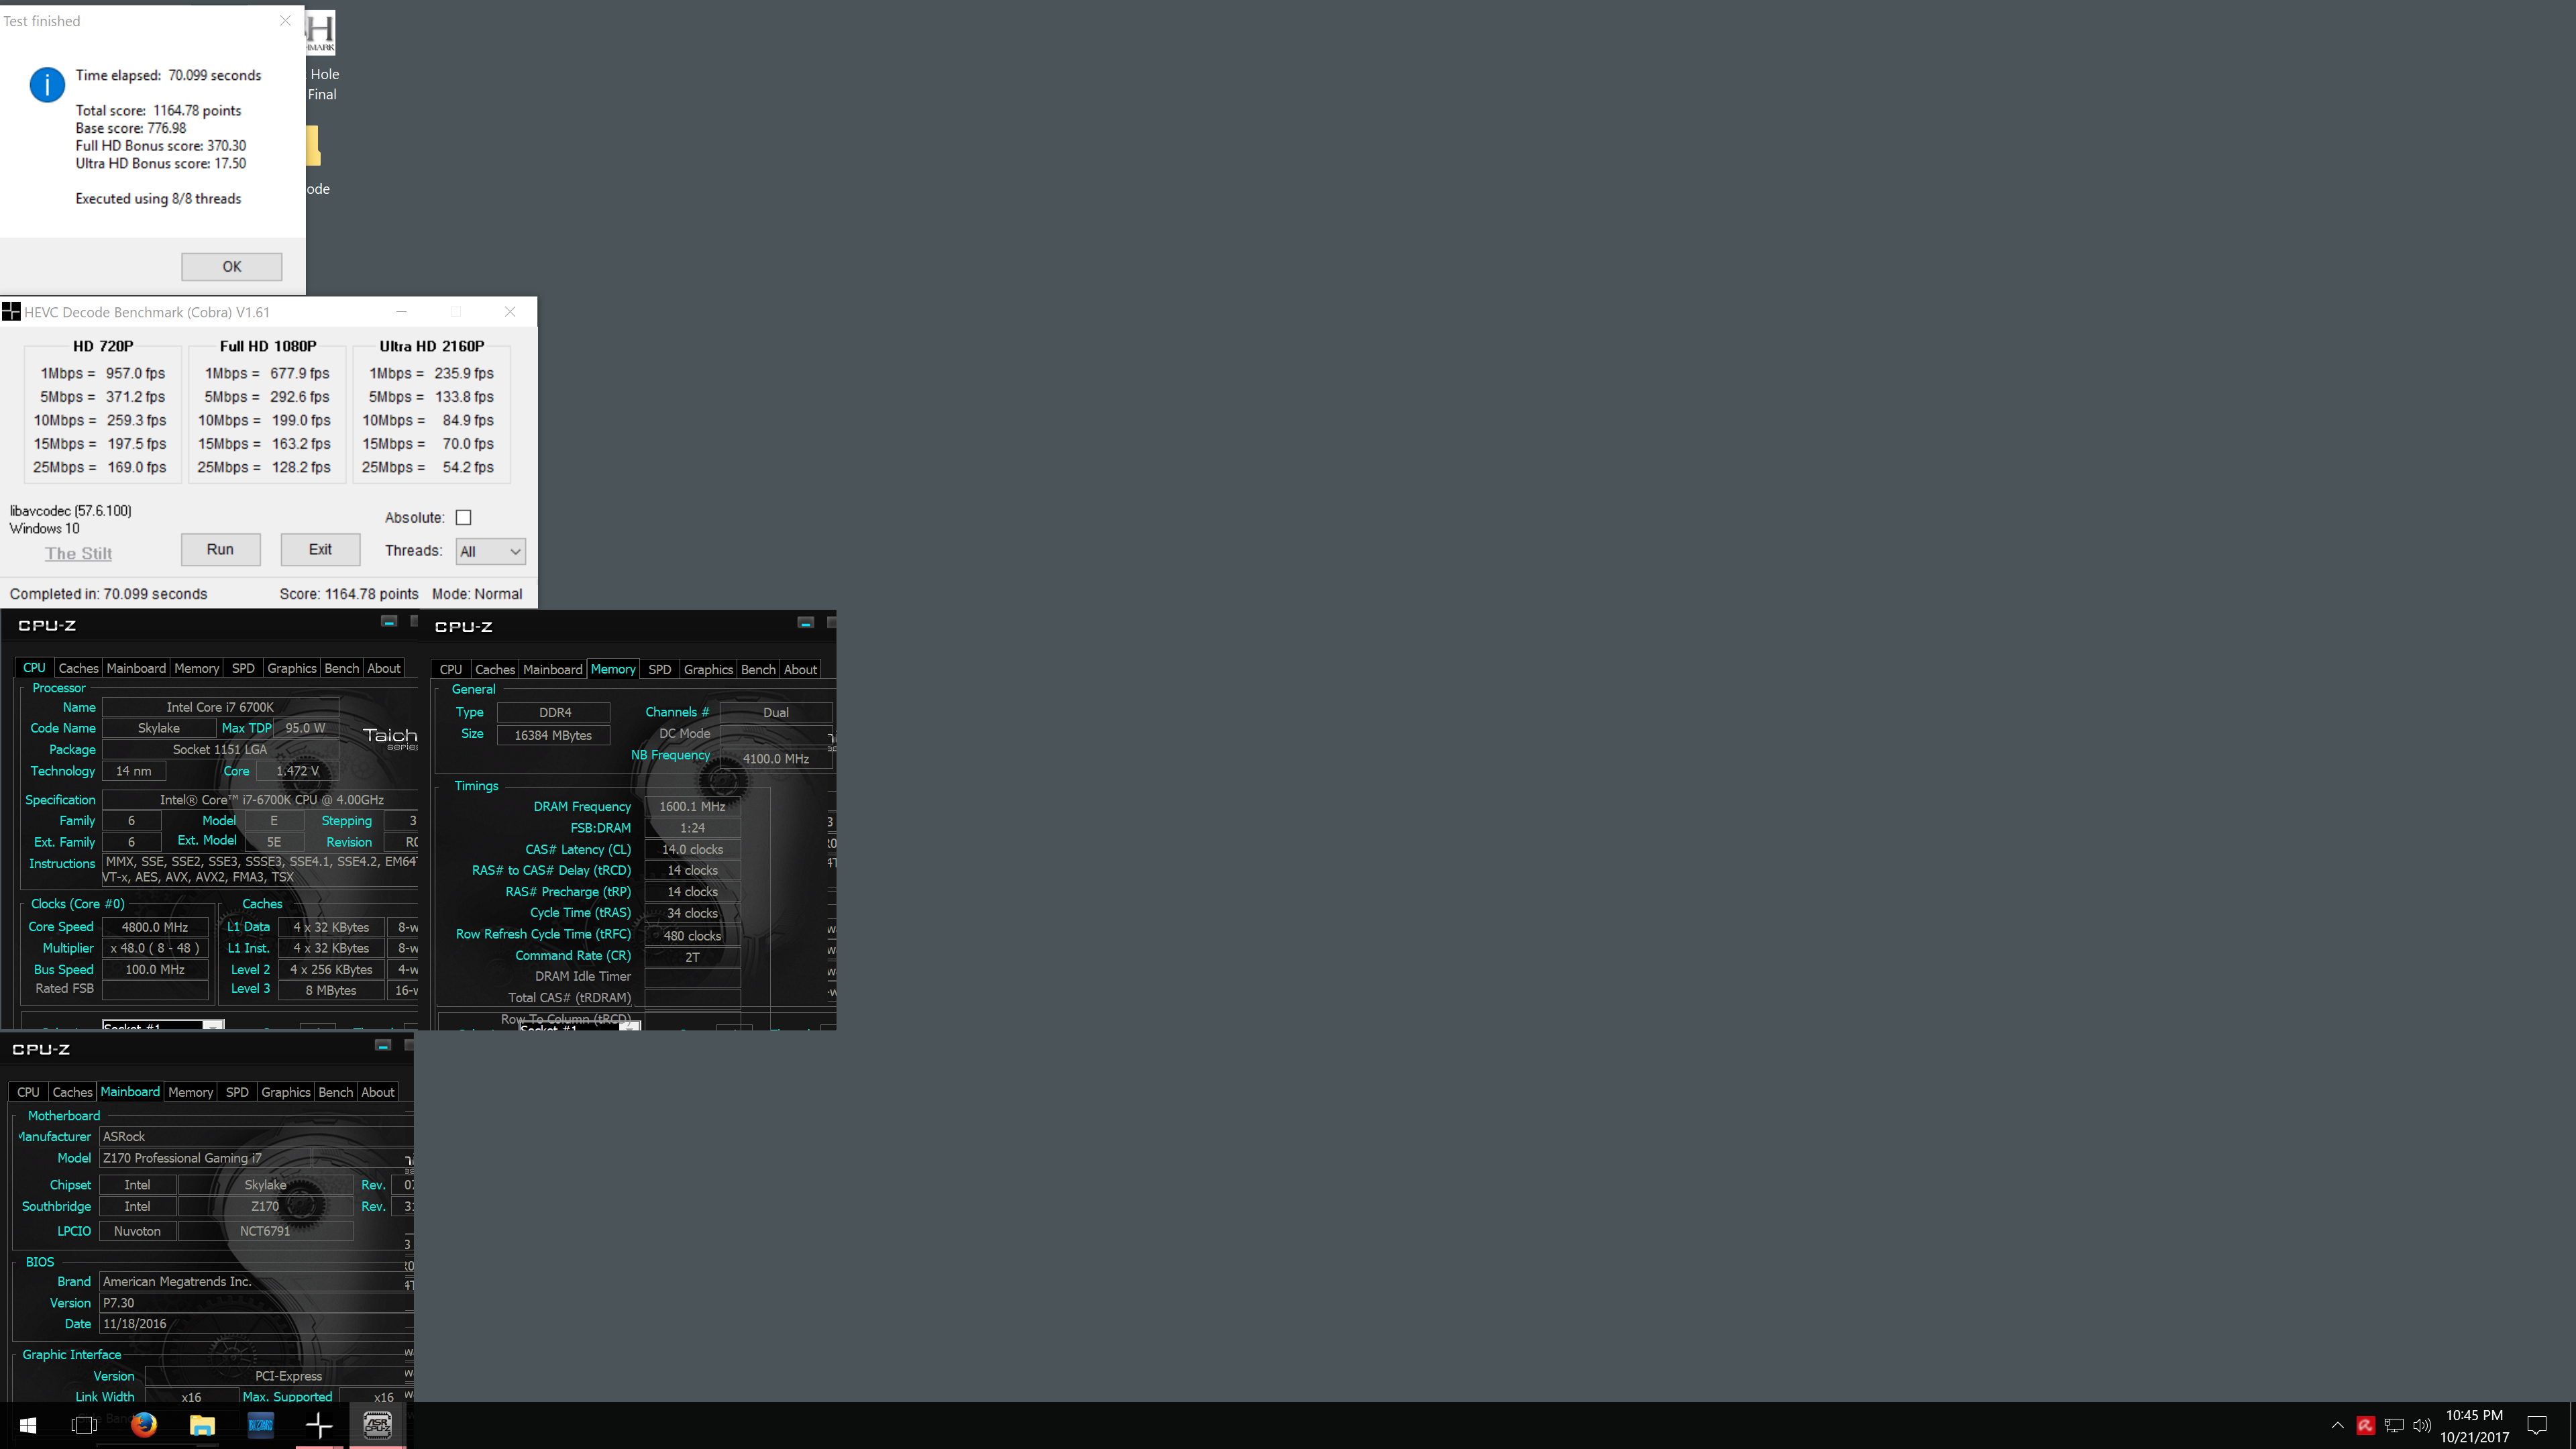
Task: Show hidden system tray icons
Action: [2337, 1426]
